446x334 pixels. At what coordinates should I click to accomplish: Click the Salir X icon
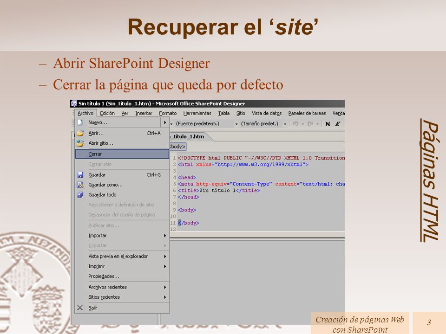pyautogui.click(x=80, y=308)
